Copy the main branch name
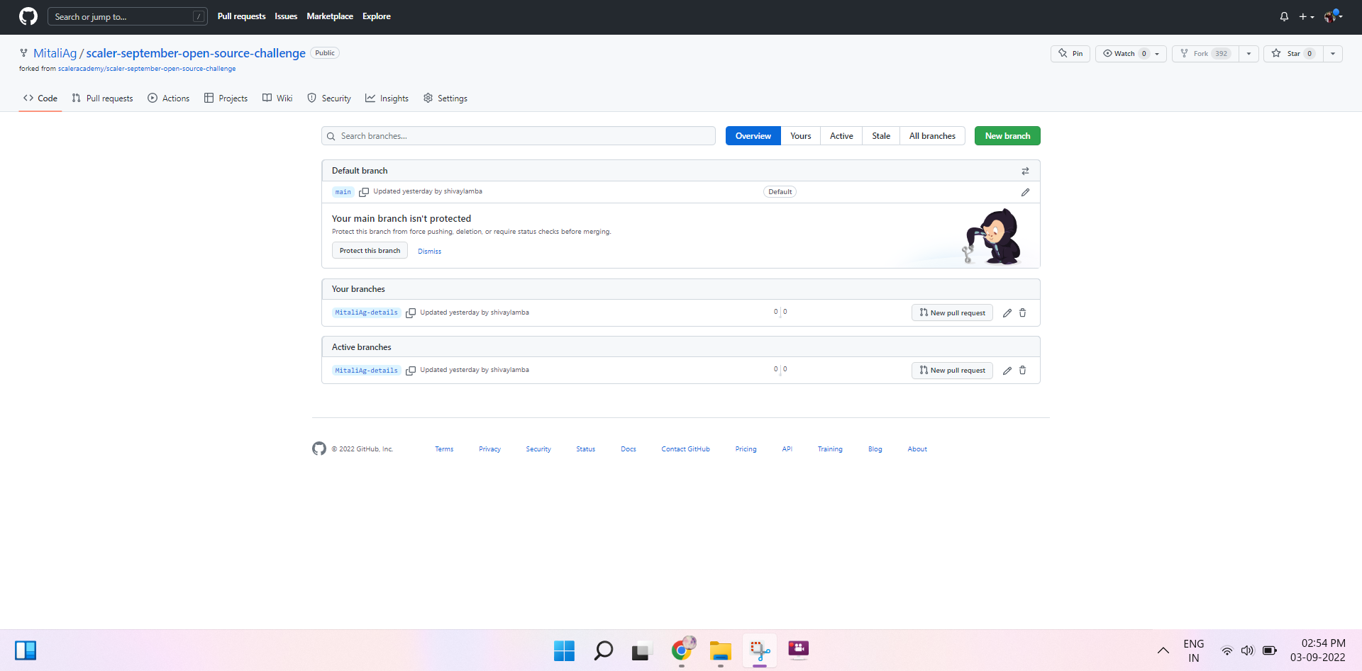The height and width of the screenshot is (671, 1362). [x=364, y=191]
